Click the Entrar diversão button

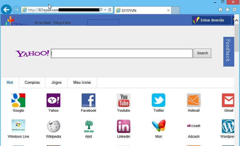[x=212, y=20]
